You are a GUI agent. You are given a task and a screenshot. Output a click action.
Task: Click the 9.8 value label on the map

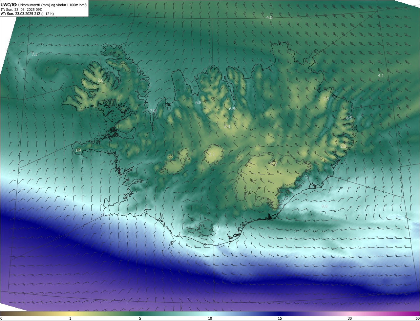325,206
